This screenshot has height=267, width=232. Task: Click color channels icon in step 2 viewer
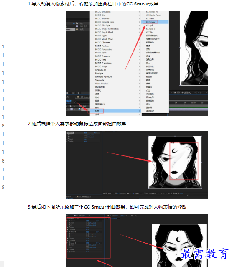(x=133, y=193)
